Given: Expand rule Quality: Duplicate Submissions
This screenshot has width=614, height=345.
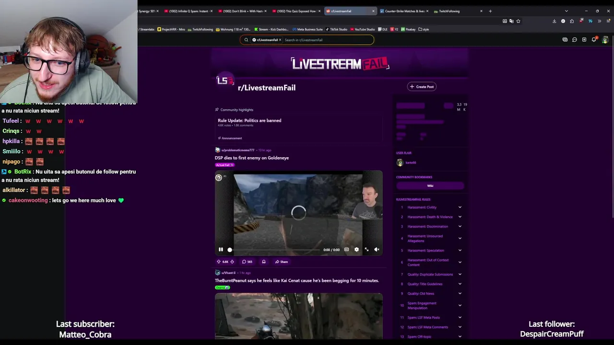Looking at the screenshot, I should [x=460, y=275].
